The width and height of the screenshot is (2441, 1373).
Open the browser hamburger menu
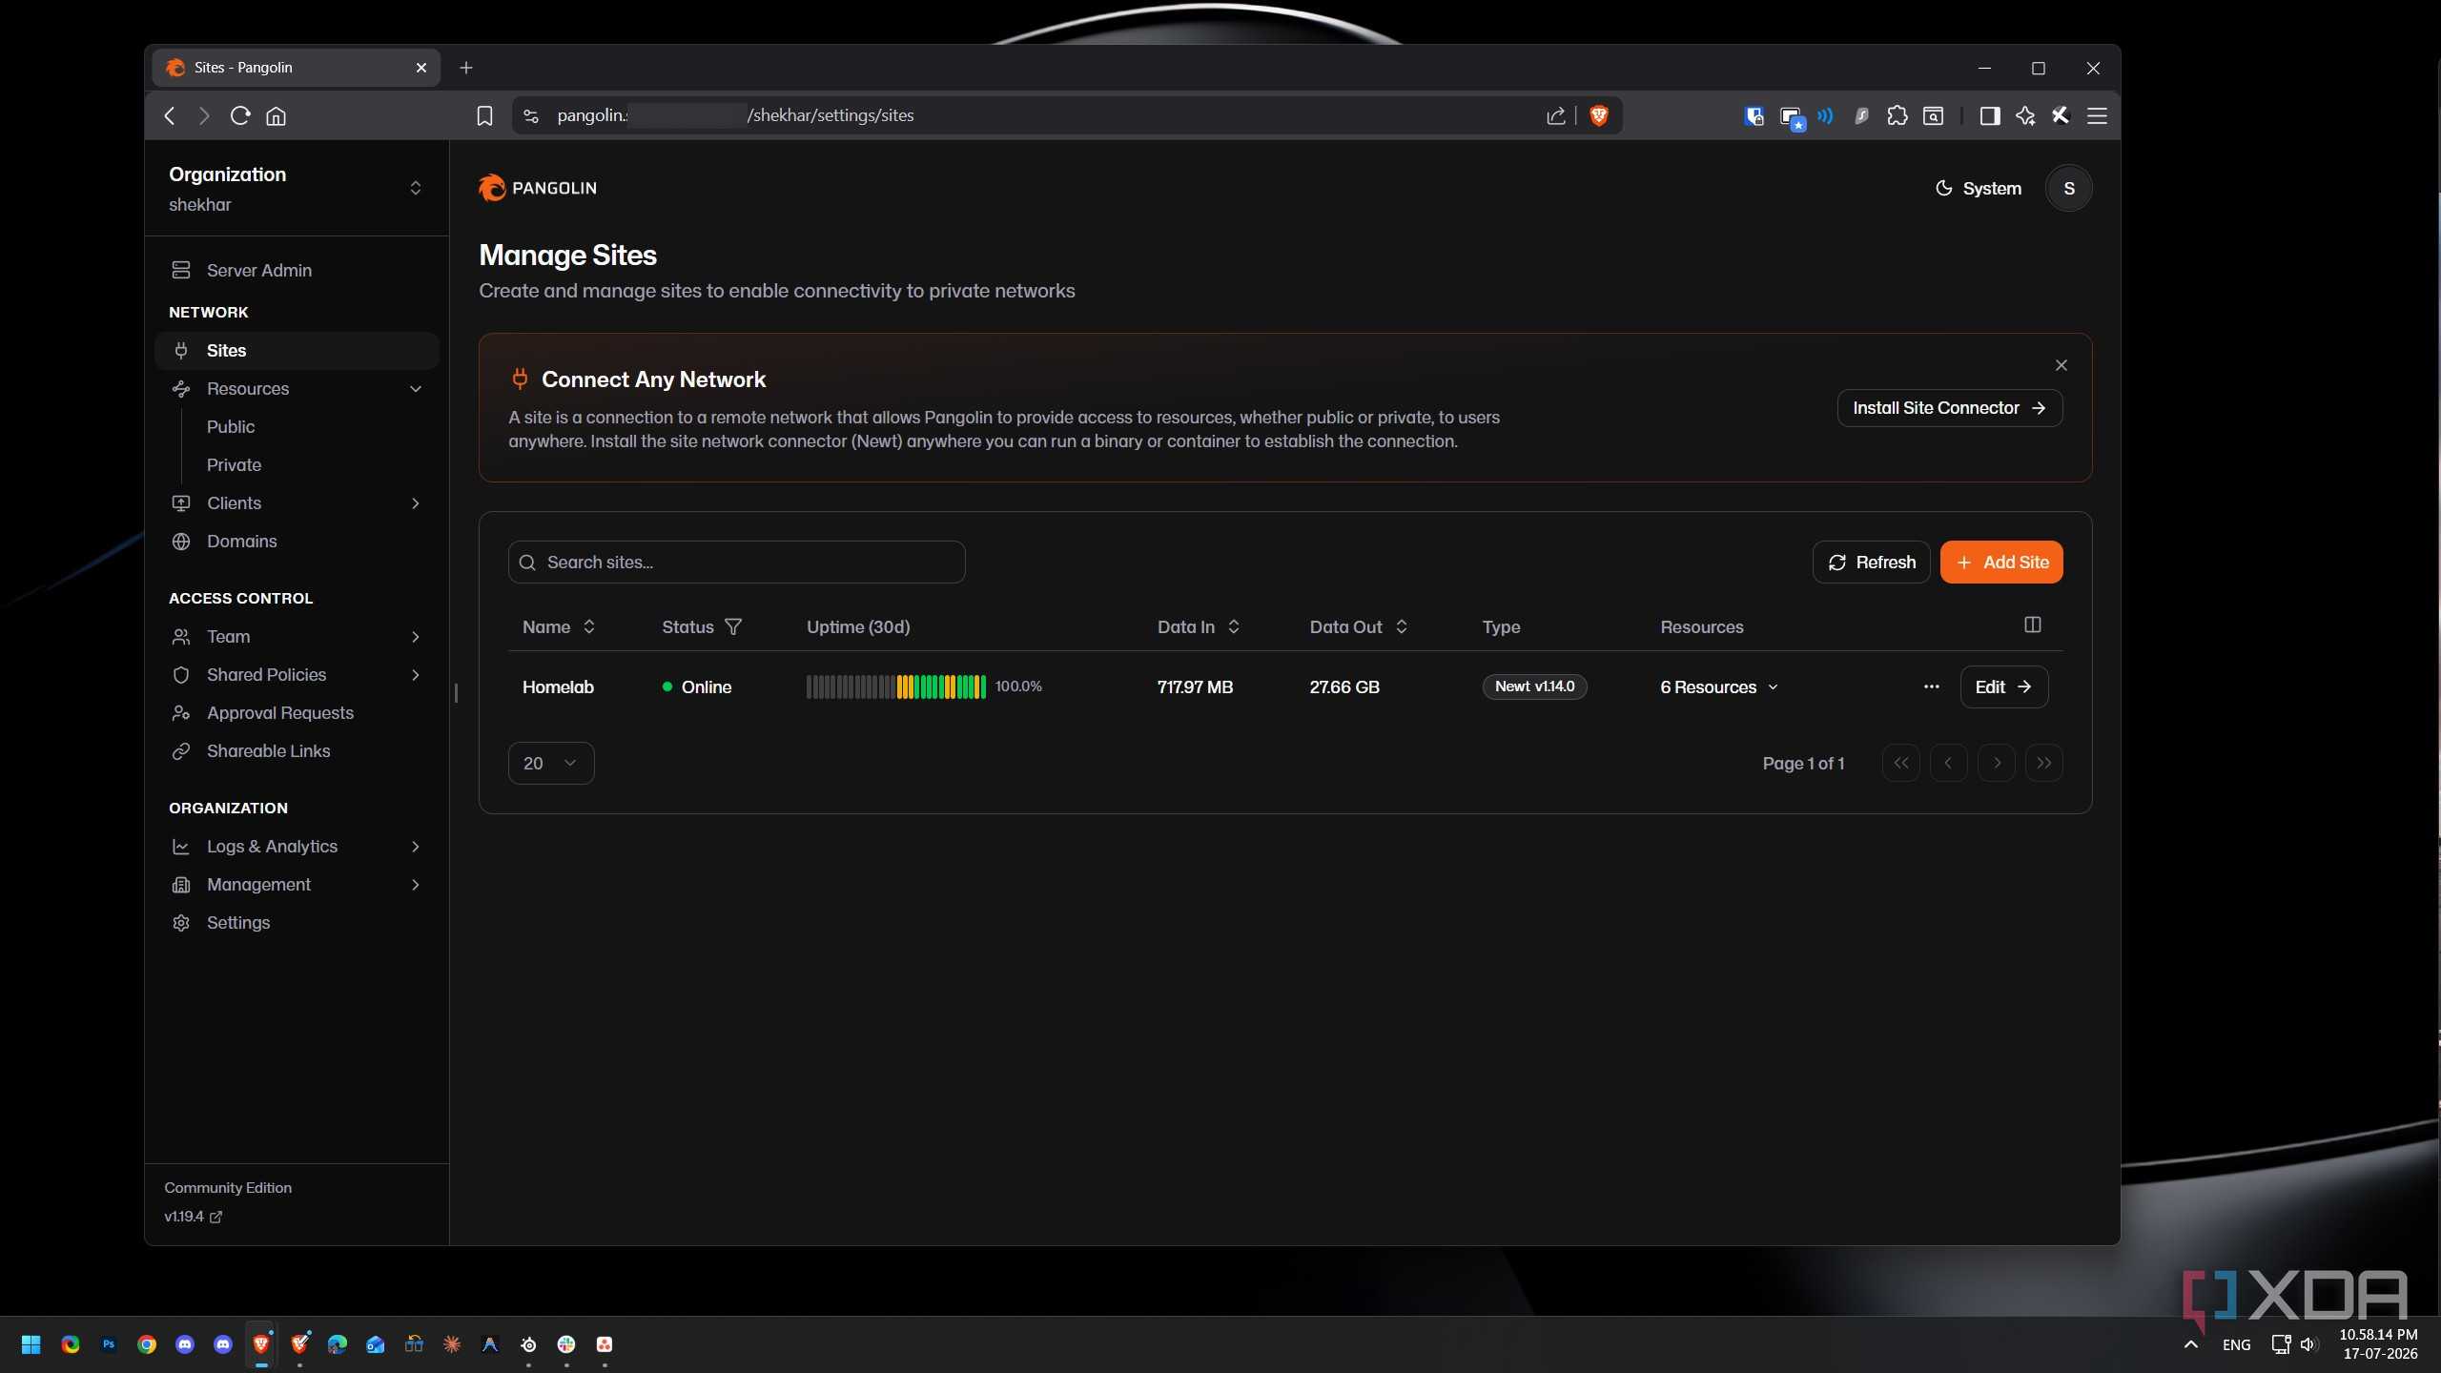click(2097, 115)
